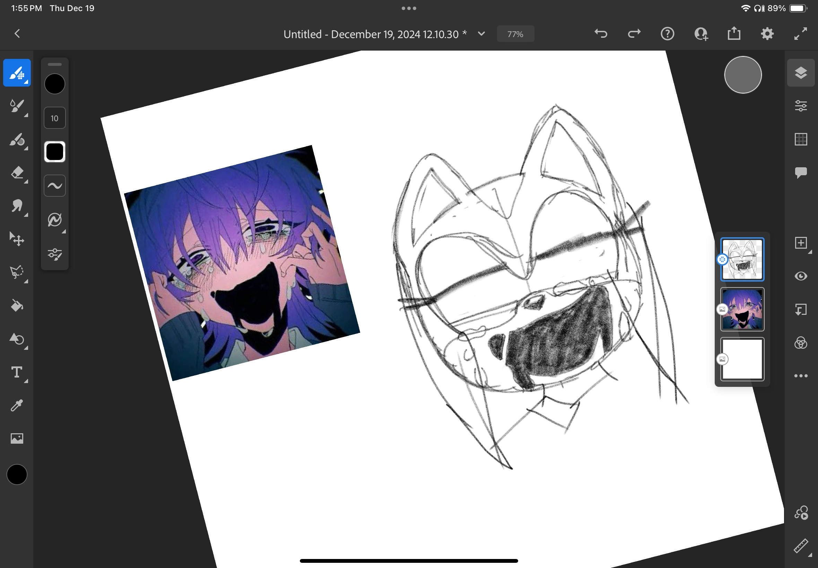Open the 77% zoom level field

(x=515, y=34)
